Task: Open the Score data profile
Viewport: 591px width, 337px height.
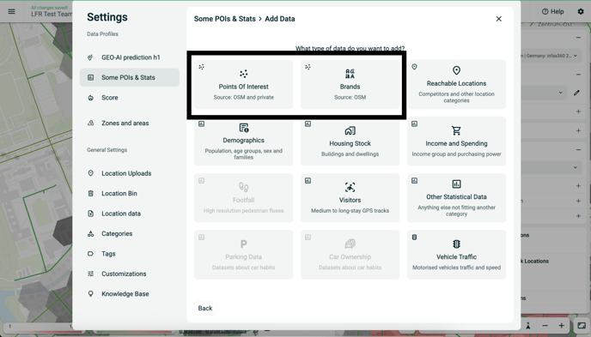Action: pos(130,98)
